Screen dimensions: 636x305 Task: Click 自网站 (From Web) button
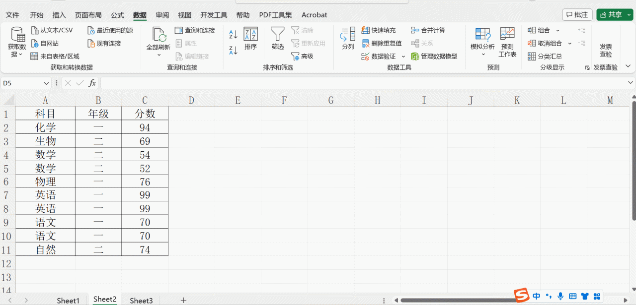tap(45, 43)
